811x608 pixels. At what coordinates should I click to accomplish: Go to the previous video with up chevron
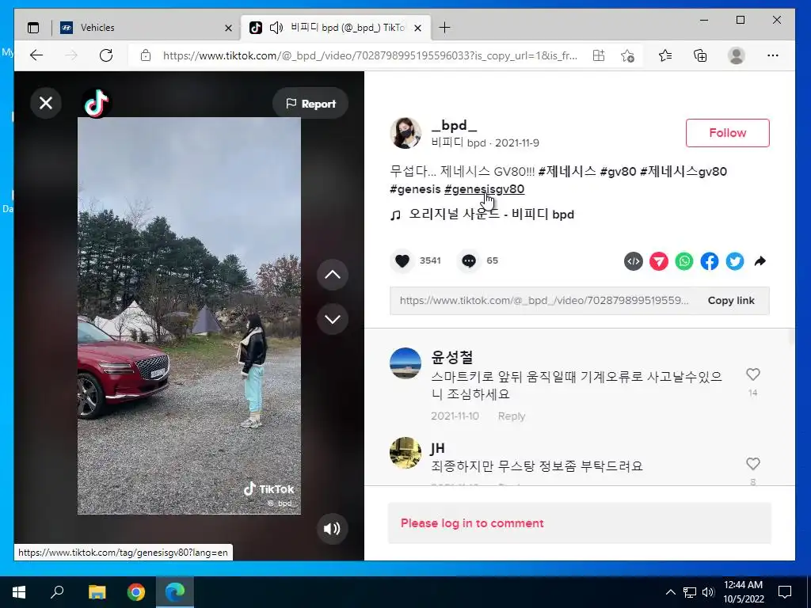(x=332, y=275)
